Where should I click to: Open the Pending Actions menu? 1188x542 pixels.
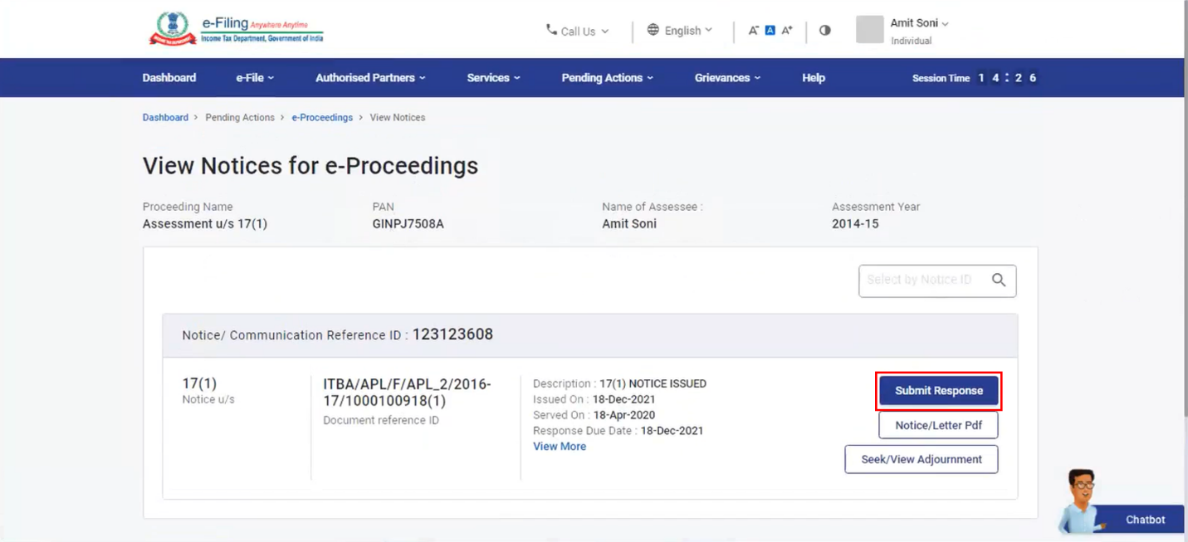click(x=607, y=78)
